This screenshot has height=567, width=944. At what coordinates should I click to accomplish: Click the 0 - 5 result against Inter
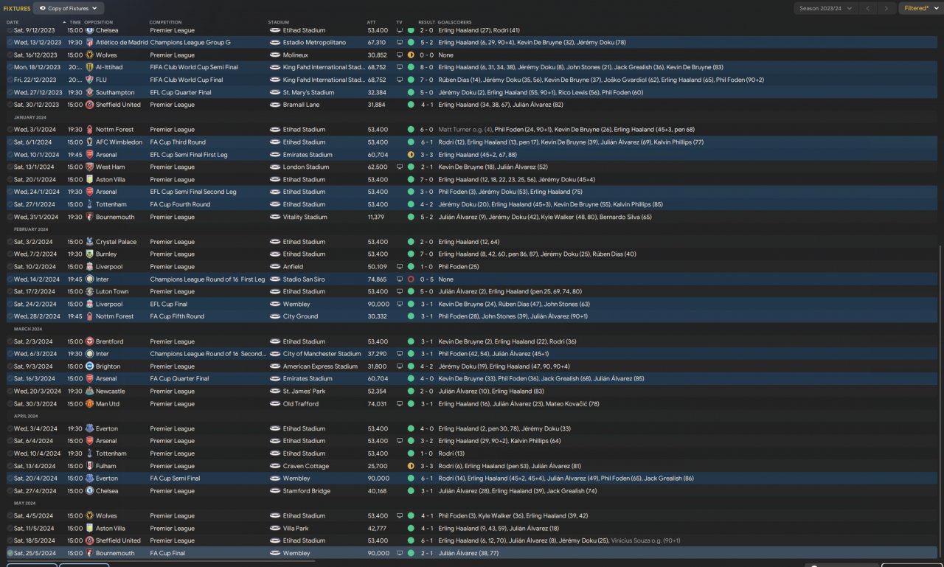pyautogui.click(x=426, y=279)
